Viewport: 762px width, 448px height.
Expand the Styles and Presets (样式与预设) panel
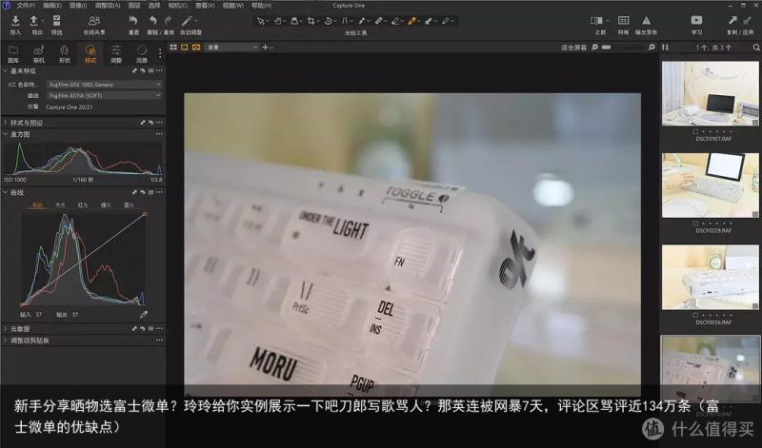click(x=6, y=123)
